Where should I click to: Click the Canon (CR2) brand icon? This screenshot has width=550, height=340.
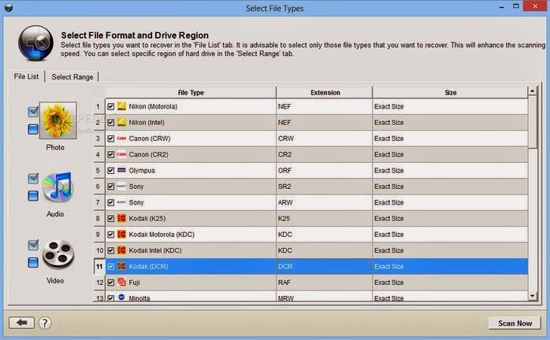click(121, 154)
